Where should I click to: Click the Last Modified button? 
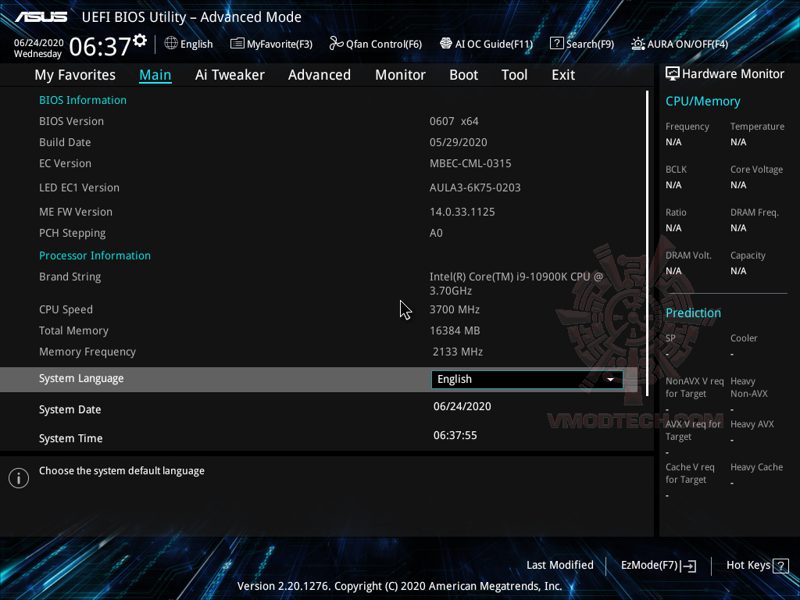tap(560, 565)
